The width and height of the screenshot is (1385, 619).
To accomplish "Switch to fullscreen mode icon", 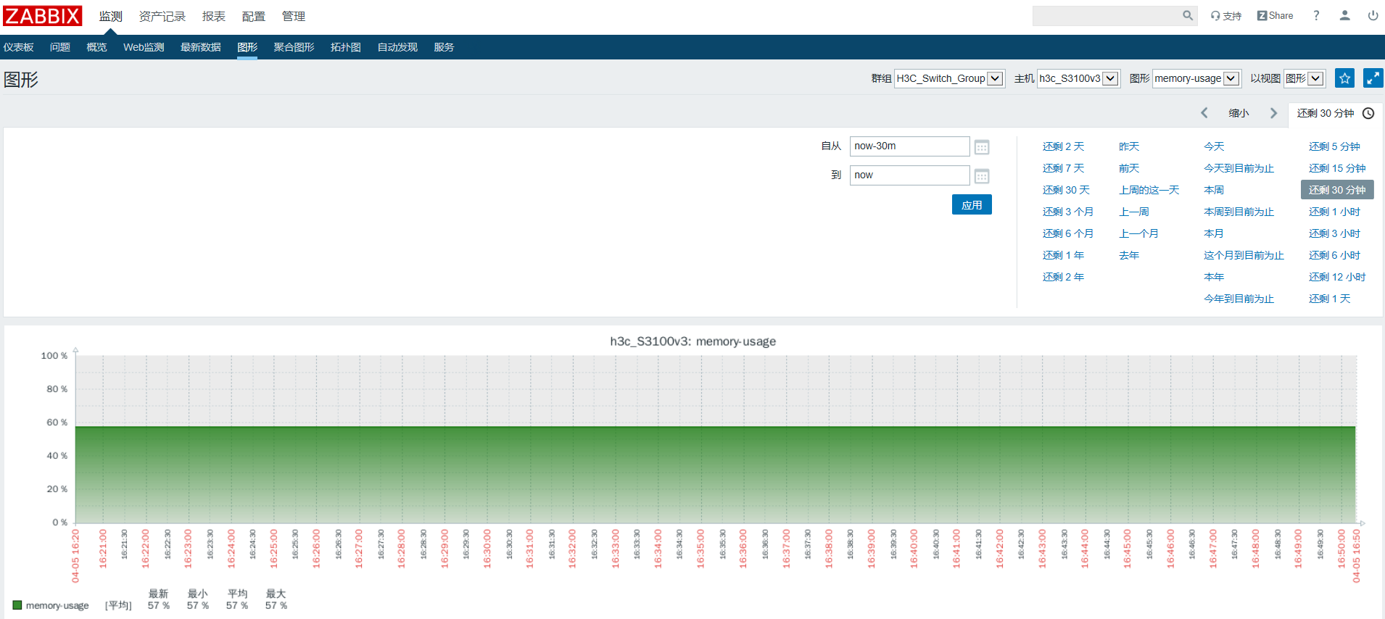I will (1373, 78).
